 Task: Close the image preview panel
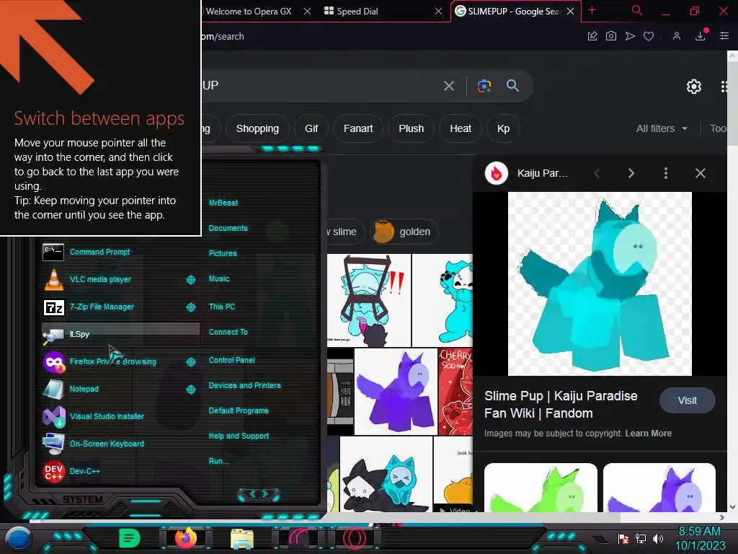point(701,173)
